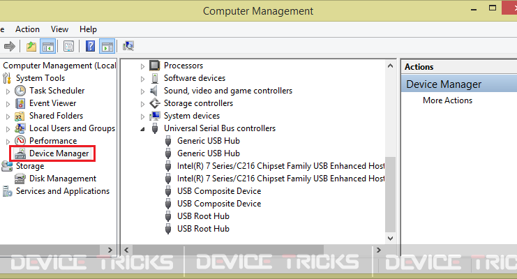This screenshot has width=517, height=279.
Task: Click the Forward arrow toolbar icon
Action: click(x=10, y=46)
